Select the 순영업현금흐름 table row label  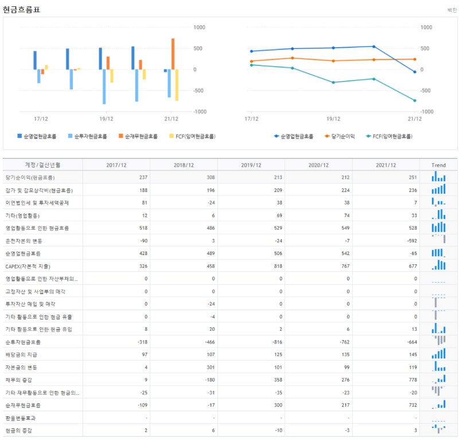tap(23, 253)
